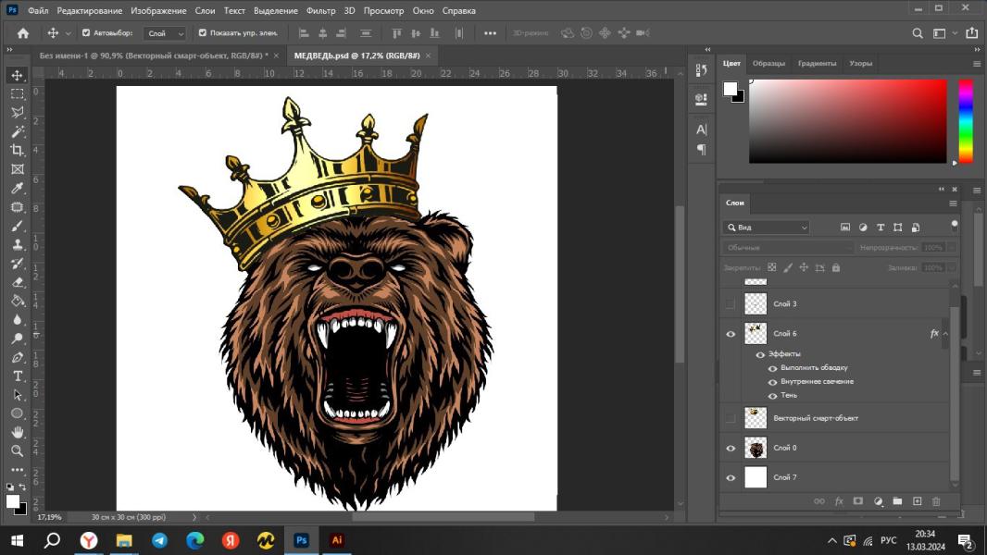Align top edges using the options bar

click(396, 33)
